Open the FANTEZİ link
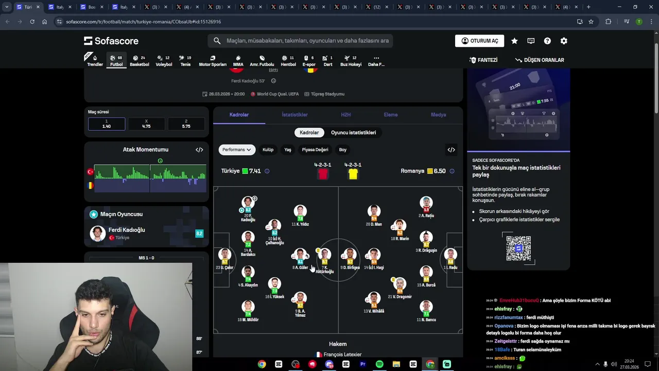 pyautogui.click(x=483, y=60)
